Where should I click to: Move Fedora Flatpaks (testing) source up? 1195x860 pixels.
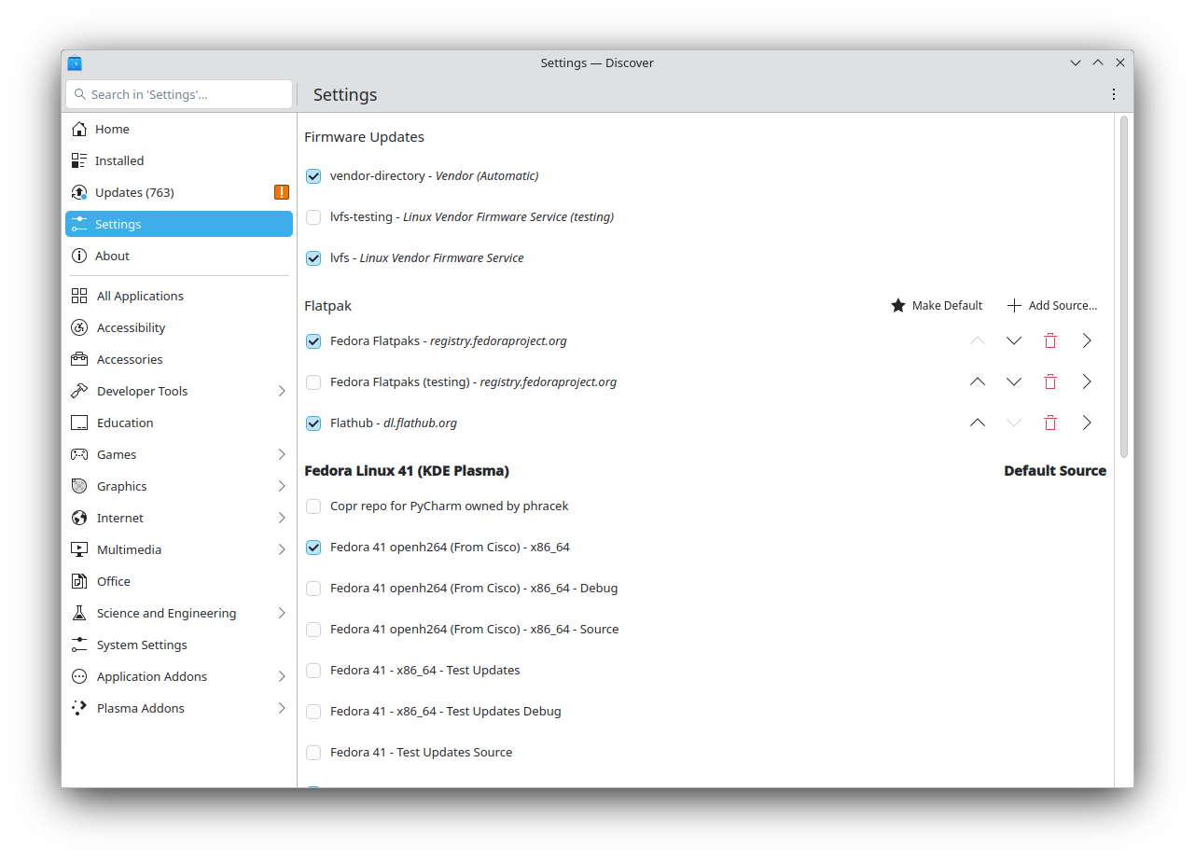[978, 382]
